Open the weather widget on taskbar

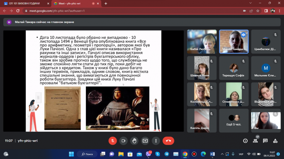pyautogui.click(x=6, y=154)
